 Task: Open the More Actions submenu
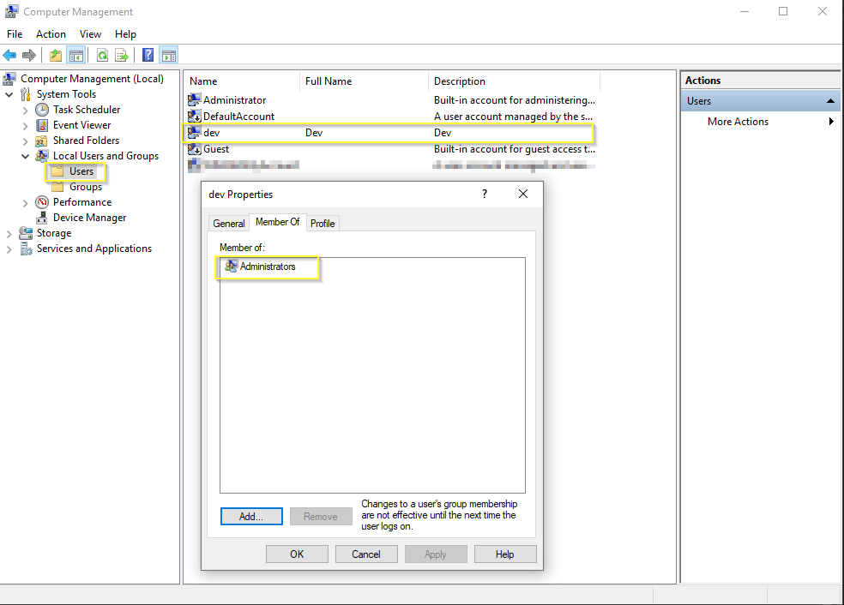point(760,122)
